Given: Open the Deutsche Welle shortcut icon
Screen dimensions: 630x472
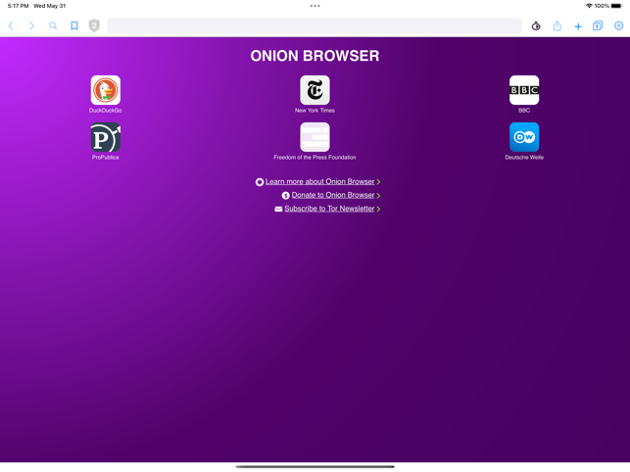Looking at the screenshot, I should pos(524,137).
